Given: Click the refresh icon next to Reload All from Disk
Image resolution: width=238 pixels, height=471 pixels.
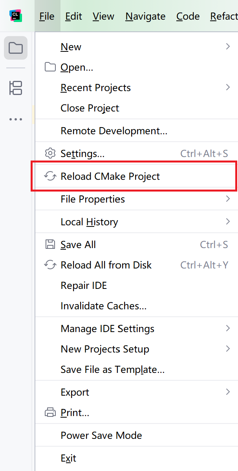Looking at the screenshot, I should [x=50, y=265].
